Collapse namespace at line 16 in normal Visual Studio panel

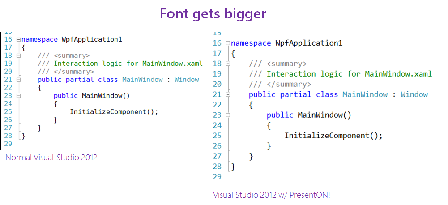[x=18, y=40]
